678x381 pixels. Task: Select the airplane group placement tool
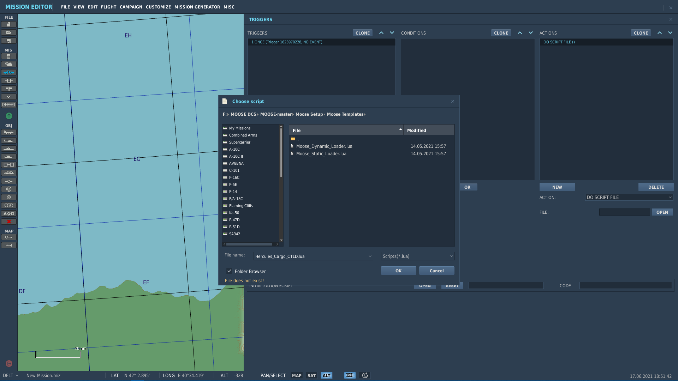9,132
